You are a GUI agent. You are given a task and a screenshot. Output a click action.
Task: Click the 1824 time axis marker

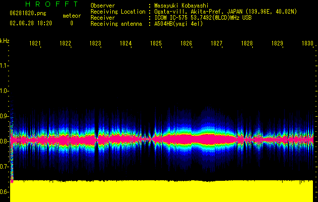pos(125,43)
